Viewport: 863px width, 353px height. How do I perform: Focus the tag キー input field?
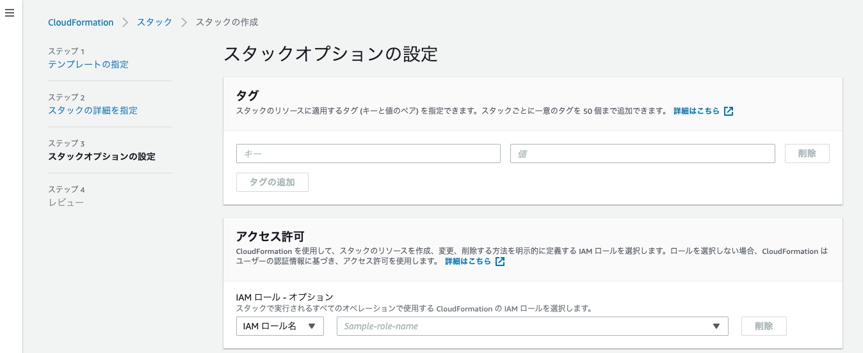[x=368, y=153]
